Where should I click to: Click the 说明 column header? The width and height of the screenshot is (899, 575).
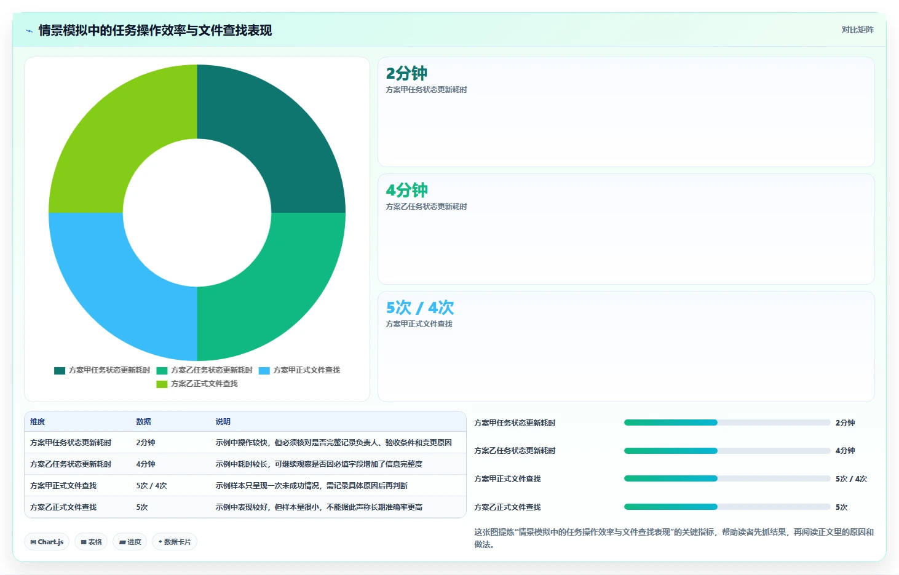223,422
